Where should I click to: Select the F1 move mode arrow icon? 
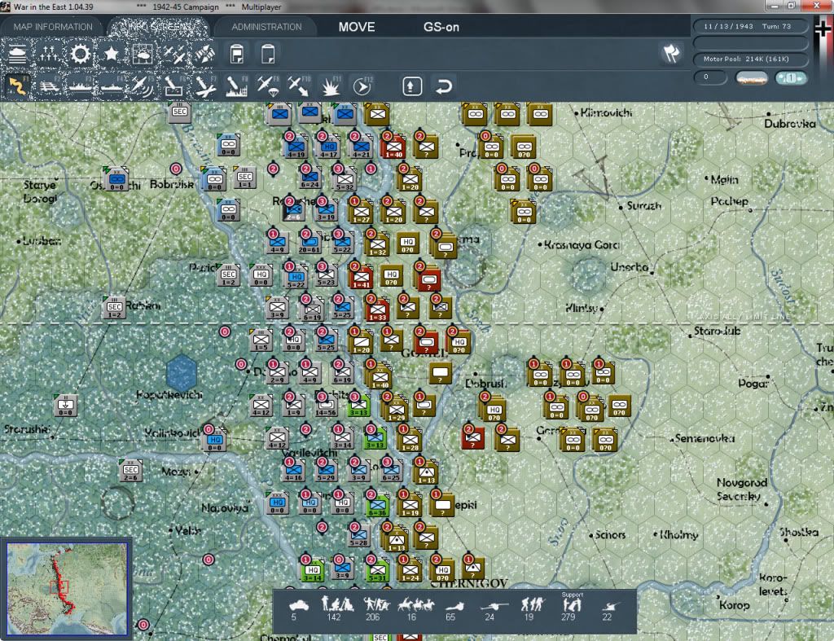(x=17, y=86)
